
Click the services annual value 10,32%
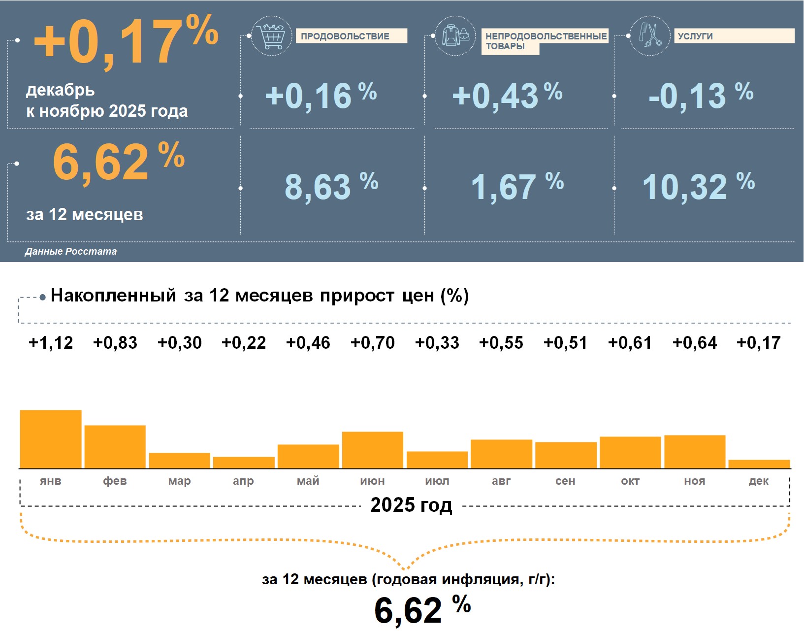point(698,187)
